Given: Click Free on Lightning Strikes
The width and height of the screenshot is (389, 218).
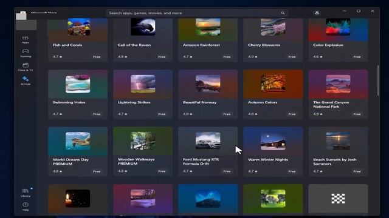Looking at the screenshot, I should pyautogui.click(x=162, y=114).
